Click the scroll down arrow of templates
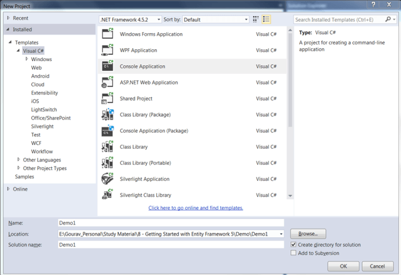This screenshot has height=275, width=401. [x=291, y=196]
